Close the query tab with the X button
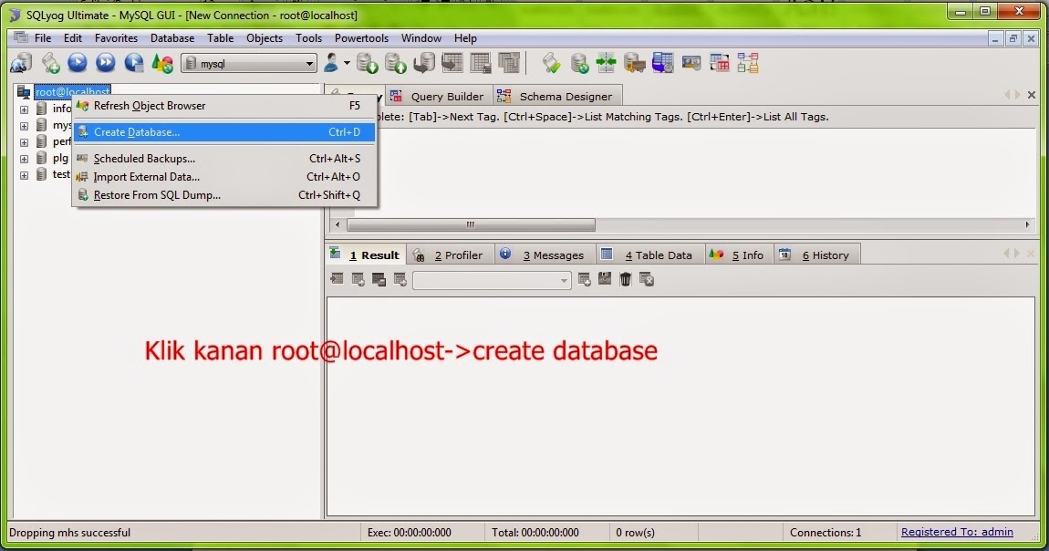This screenshot has height=551, width=1049. pos(1032,95)
